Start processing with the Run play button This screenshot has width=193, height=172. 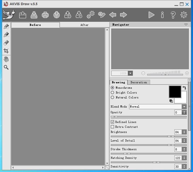tap(151, 15)
